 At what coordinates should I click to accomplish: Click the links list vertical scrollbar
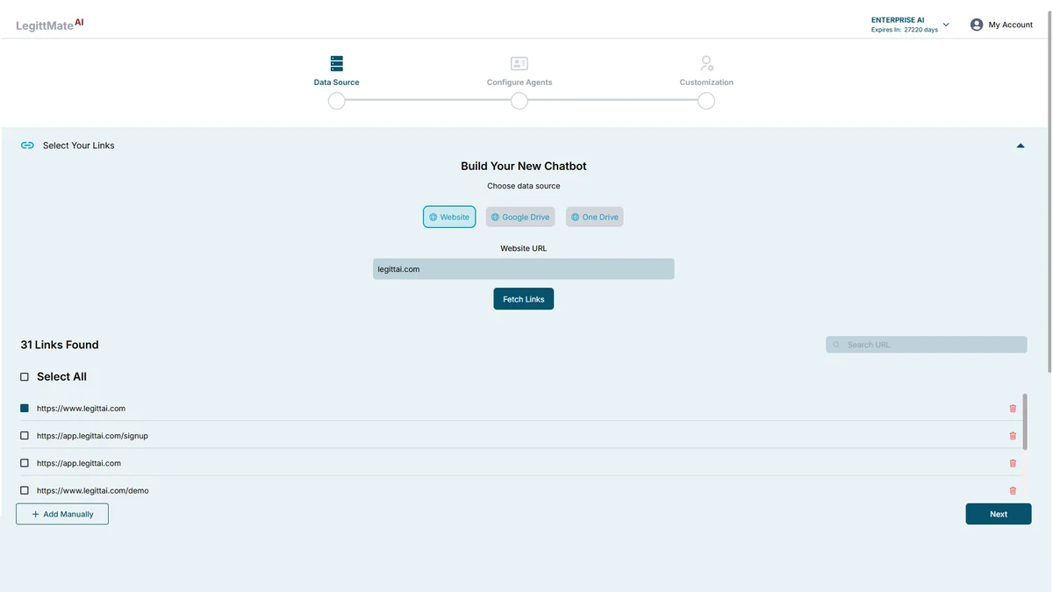(1025, 422)
